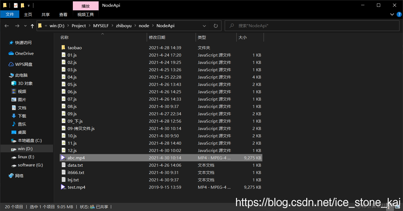The image size is (403, 211).
Task: Click properties icon in quick access toolbar
Action: 16,5
